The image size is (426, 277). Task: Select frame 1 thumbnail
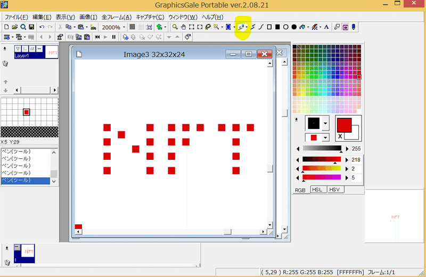(24, 254)
